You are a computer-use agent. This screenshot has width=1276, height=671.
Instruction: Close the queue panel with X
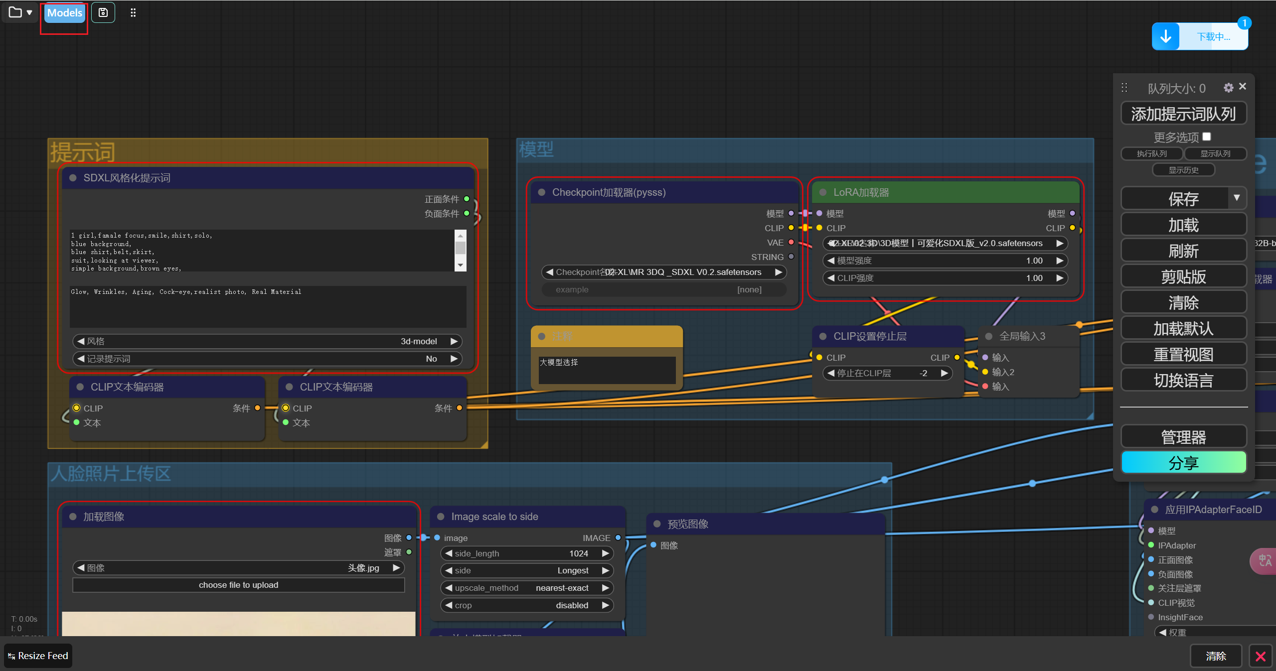(1243, 86)
